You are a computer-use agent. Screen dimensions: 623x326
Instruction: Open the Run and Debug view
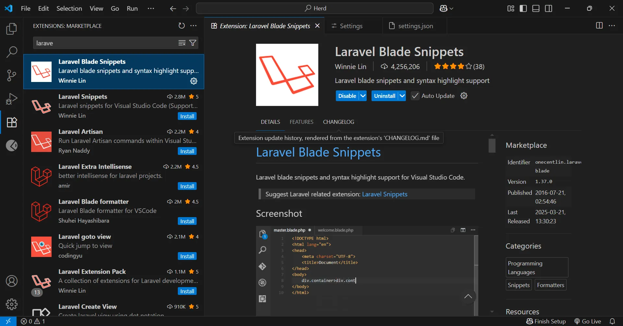[12, 99]
